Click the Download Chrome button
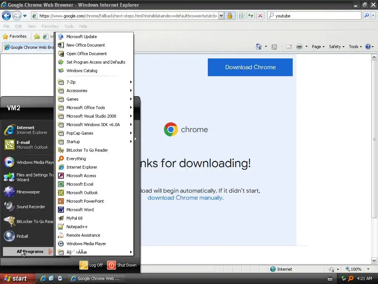Viewport: 378px width, 284px height. tap(250, 67)
